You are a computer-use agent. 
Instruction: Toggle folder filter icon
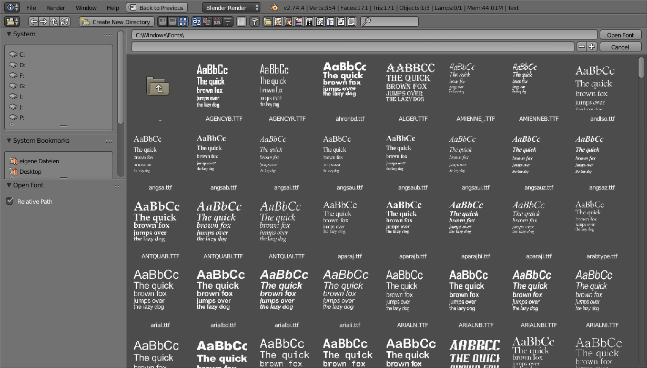[x=268, y=22]
